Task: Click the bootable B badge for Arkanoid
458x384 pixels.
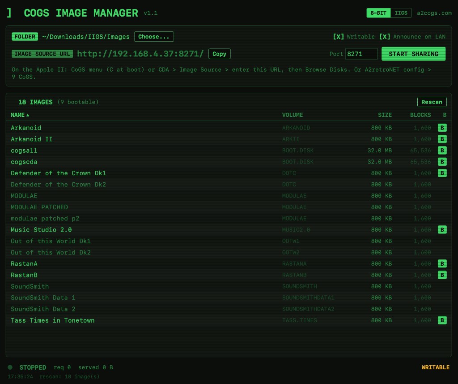Action: tap(442, 128)
